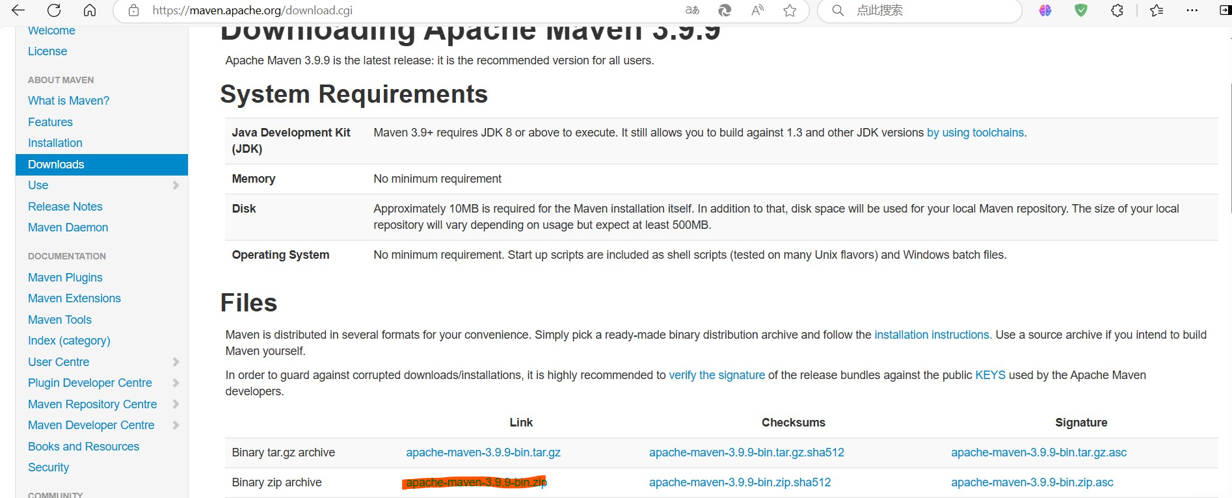Download apache-maven-3.9.9-bin.tar.gz
Image resolution: width=1232 pixels, height=498 pixels.
click(483, 452)
